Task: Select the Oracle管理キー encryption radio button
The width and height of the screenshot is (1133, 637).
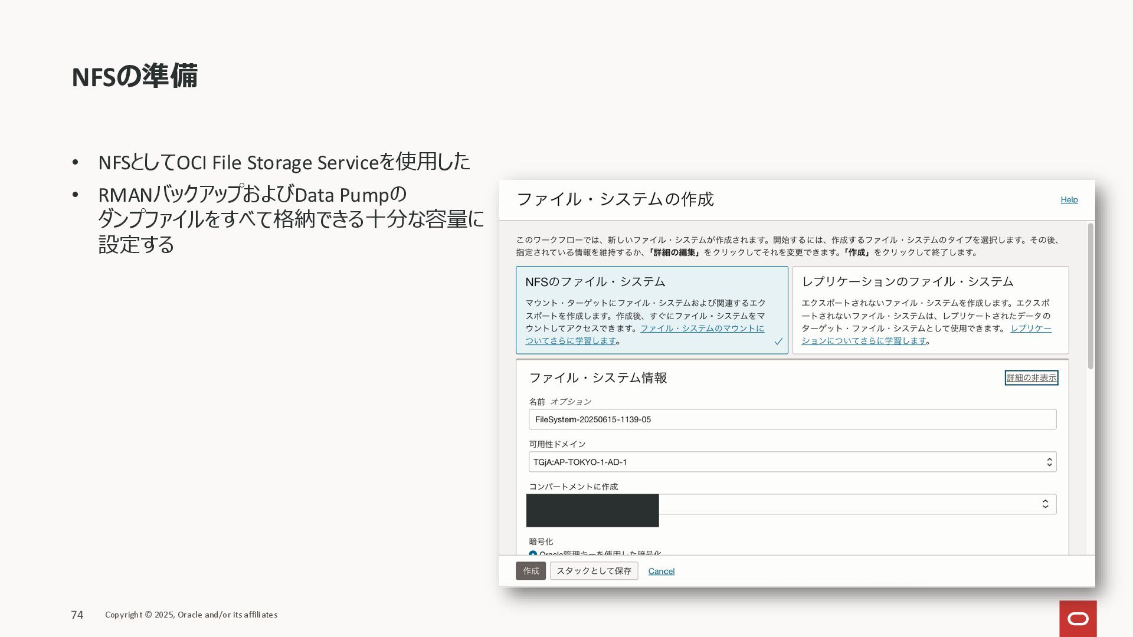Action: [x=533, y=554]
